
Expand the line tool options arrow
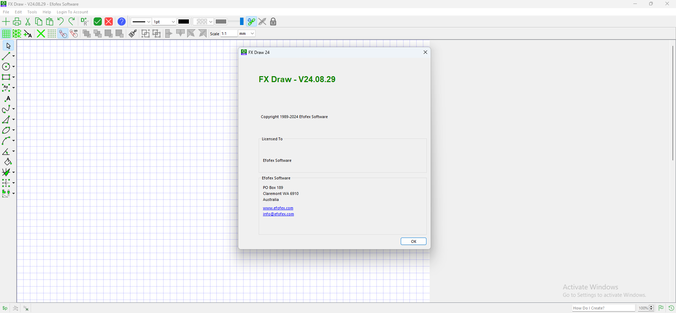pos(13,56)
